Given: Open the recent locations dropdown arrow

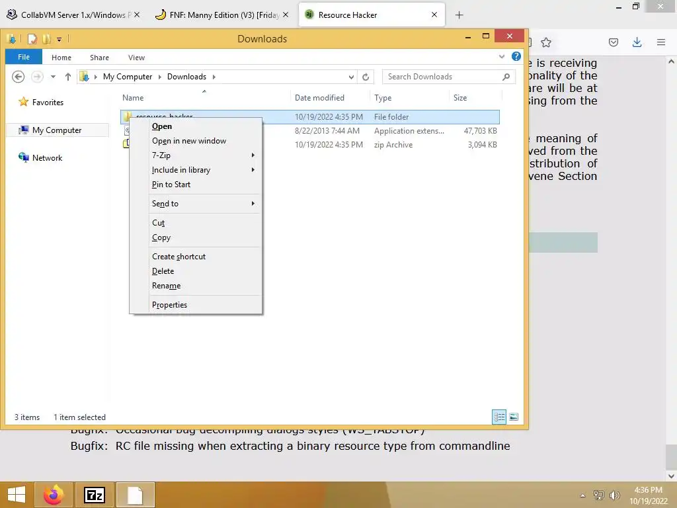Looking at the screenshot, I should [x=53, y=77].
